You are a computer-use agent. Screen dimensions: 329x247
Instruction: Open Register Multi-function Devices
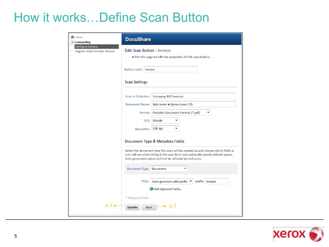point(95,51)
